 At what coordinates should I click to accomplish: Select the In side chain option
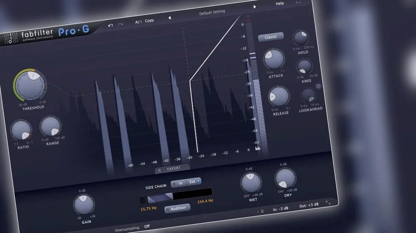[178, 183]
